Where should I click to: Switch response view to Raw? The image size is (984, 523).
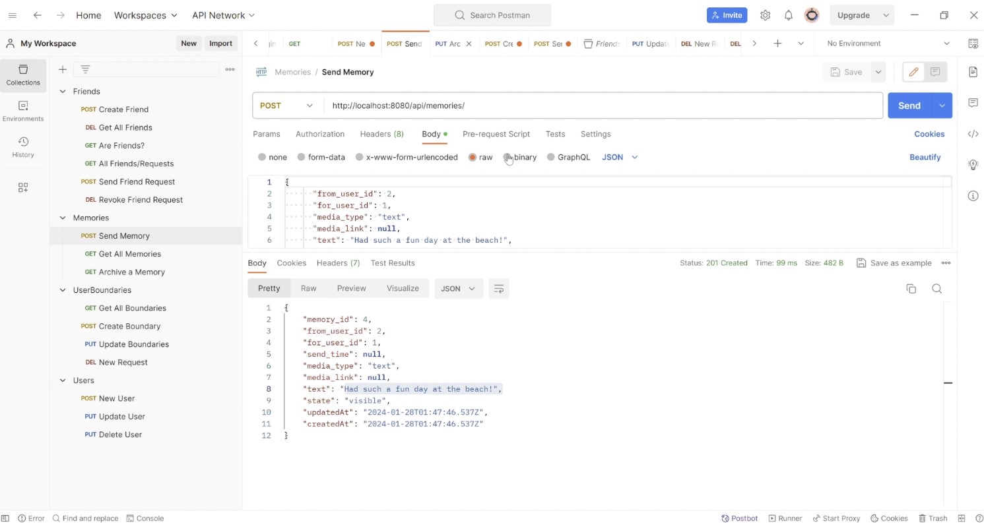308,289
